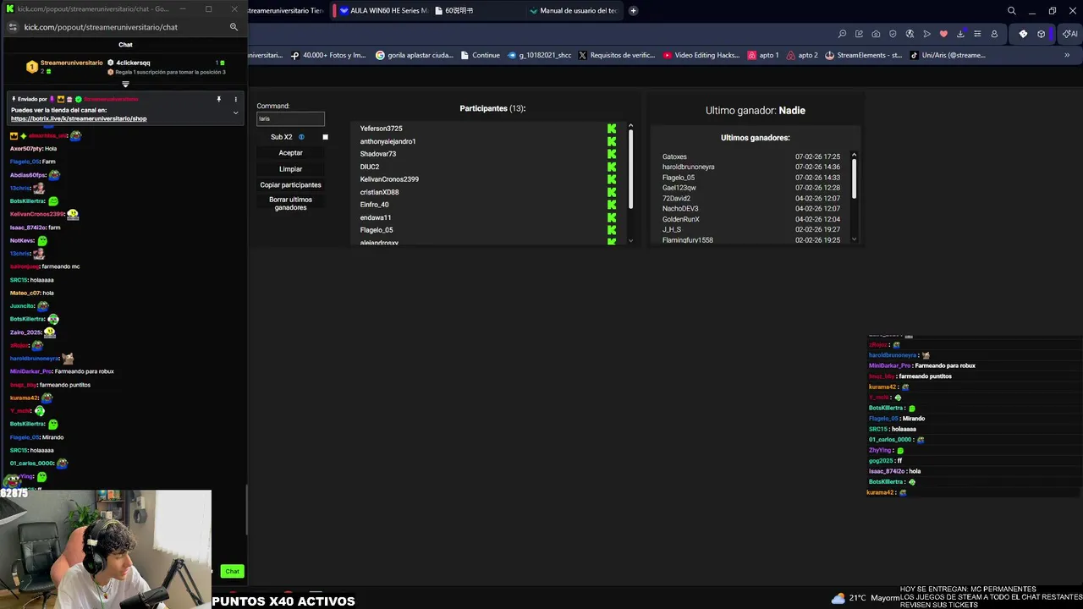Collapse the pinned message with its chevron

click(235, 112)
